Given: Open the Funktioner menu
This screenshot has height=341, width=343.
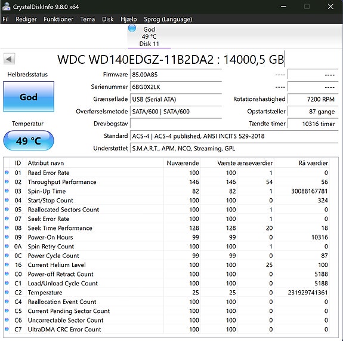Looking at the screenshot, I should [x=58, y=19].
